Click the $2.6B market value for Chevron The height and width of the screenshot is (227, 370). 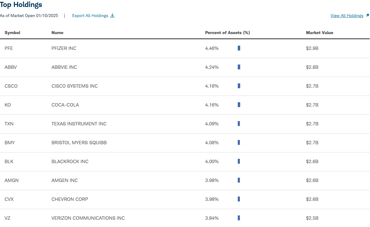click(x=312, y=199)
